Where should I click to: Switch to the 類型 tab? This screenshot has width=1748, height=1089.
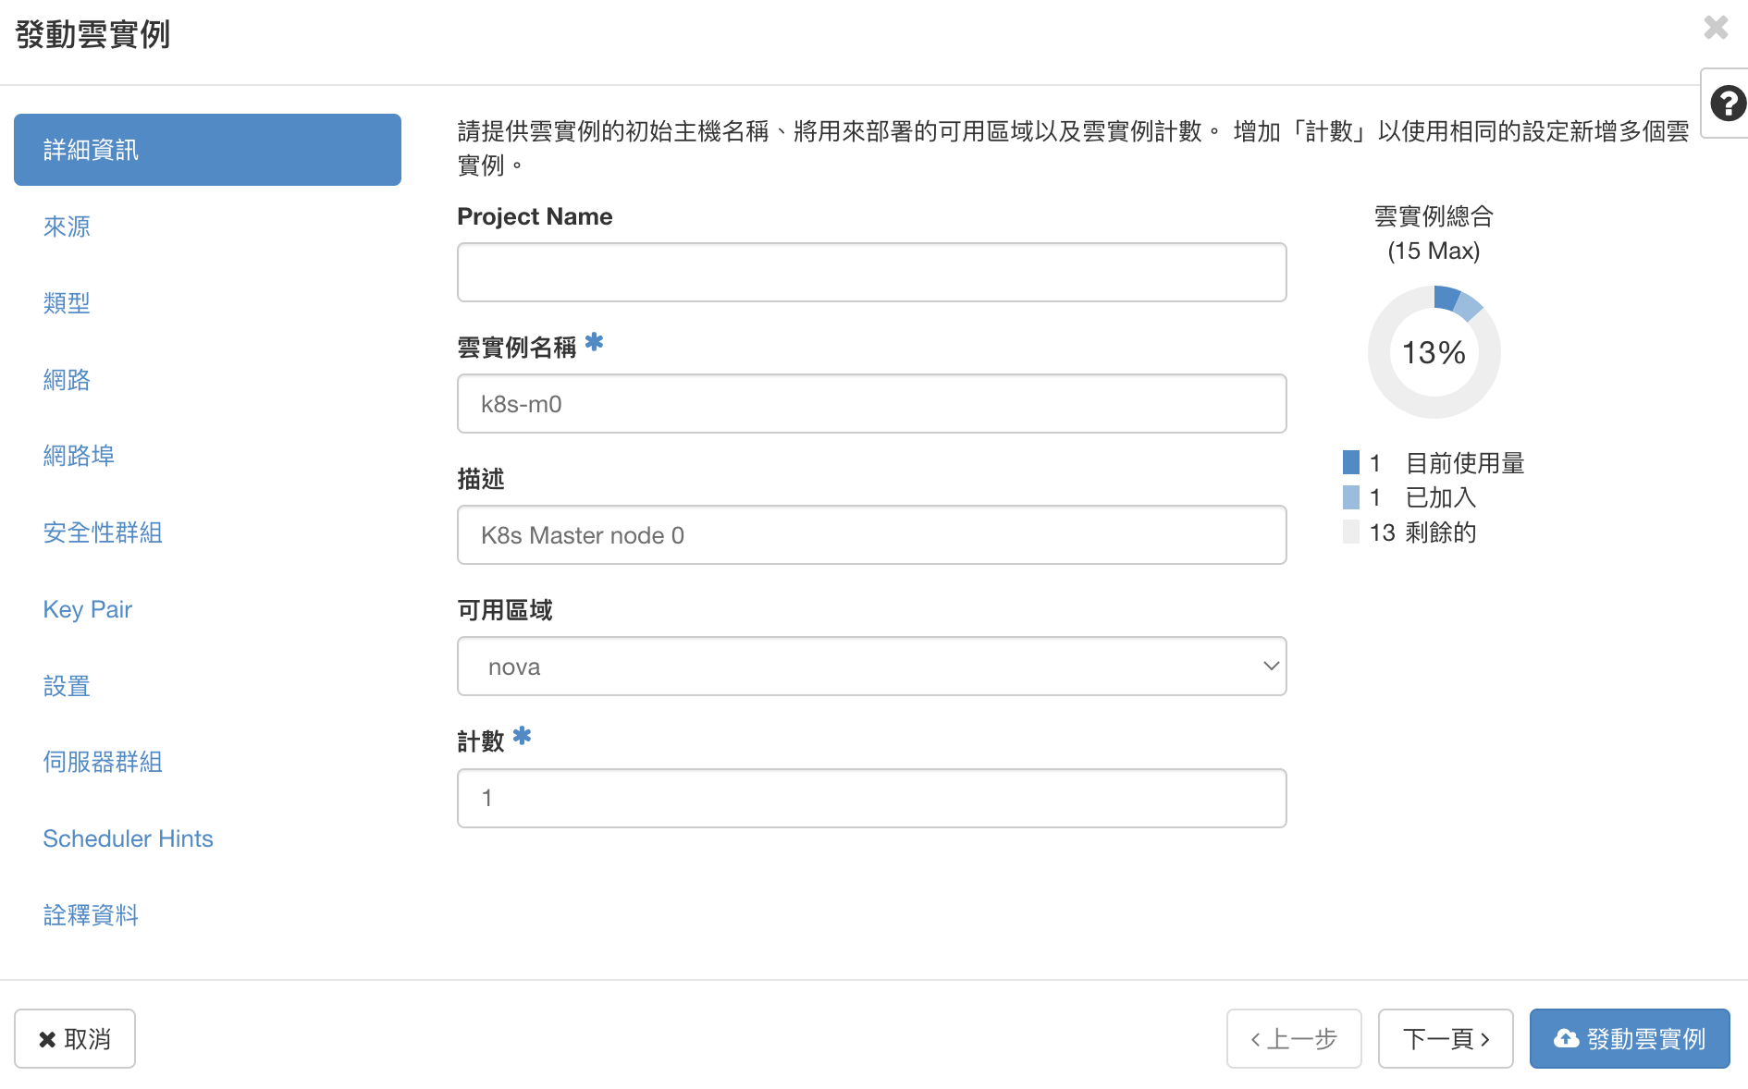[67, 303]
